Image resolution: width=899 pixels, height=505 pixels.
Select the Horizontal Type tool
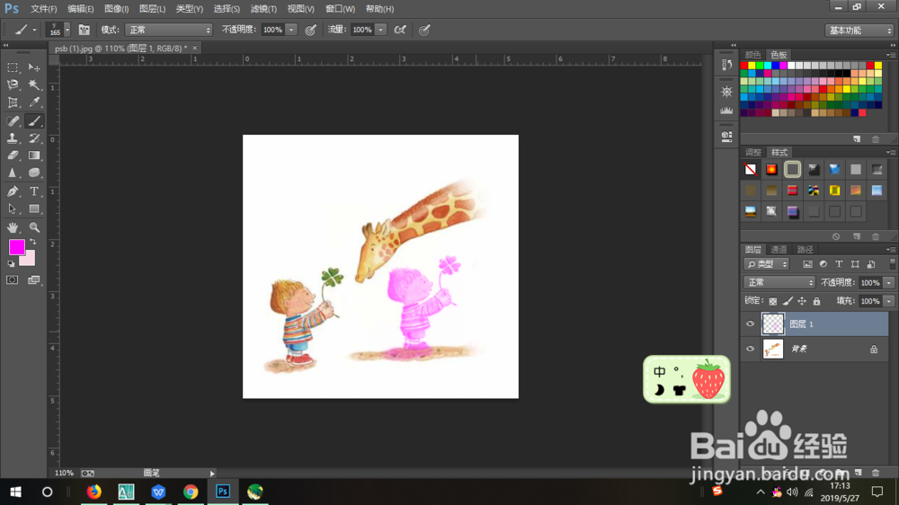(x=34, y=191)
